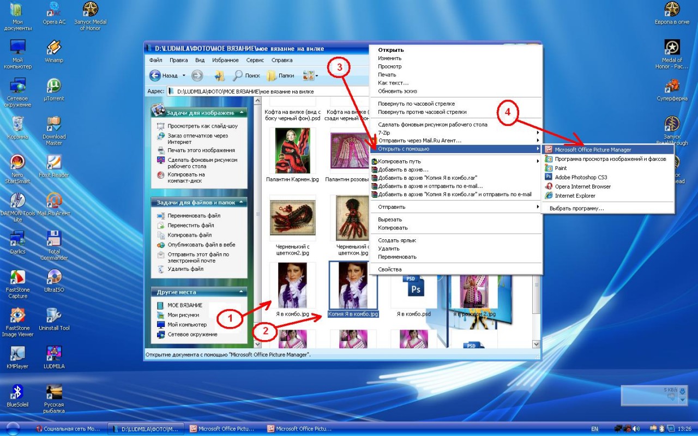Open the Сервис menu
Image resolution: width=698 pixels, height=436 pixels.
[x=255, y=60]
